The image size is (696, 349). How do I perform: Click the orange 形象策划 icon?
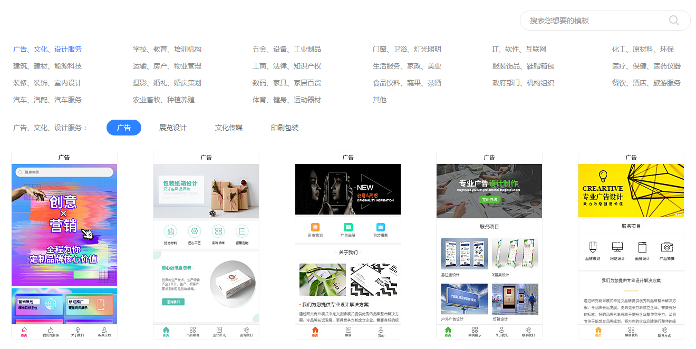315,227
